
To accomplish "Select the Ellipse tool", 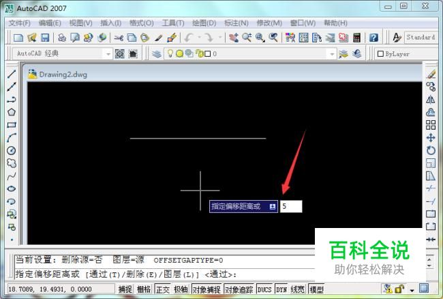I will (x=12, y=188).
